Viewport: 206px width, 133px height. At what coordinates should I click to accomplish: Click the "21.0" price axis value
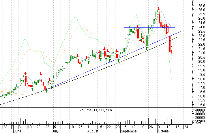point(202,53)
